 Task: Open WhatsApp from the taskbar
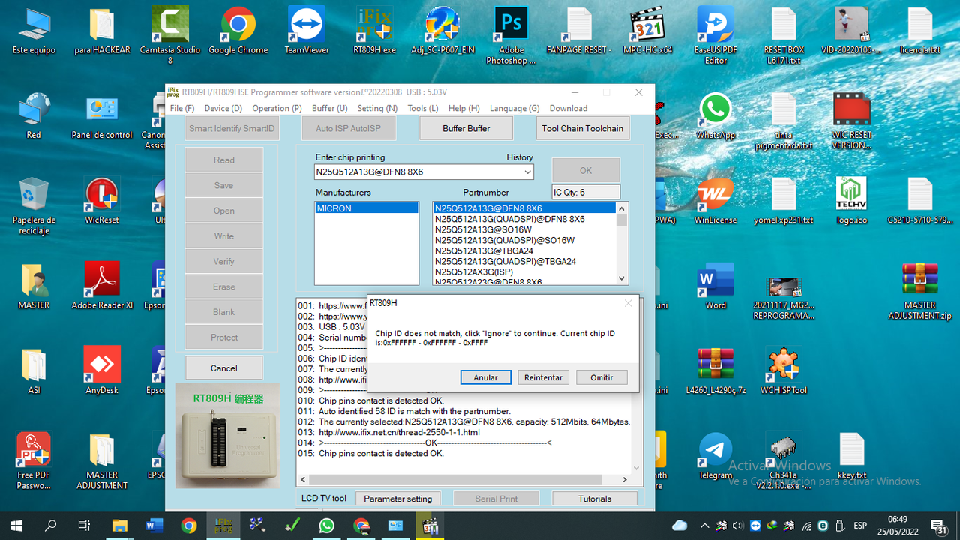tap(326, 526)
